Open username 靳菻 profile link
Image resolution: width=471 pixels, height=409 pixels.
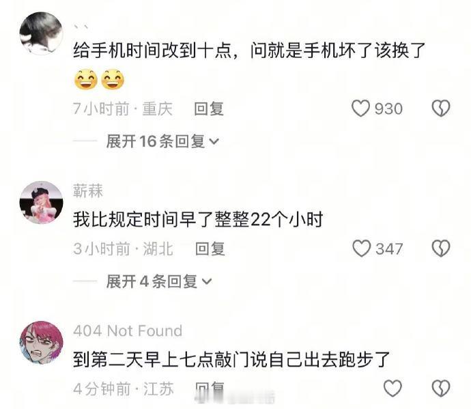coord(87,191)
